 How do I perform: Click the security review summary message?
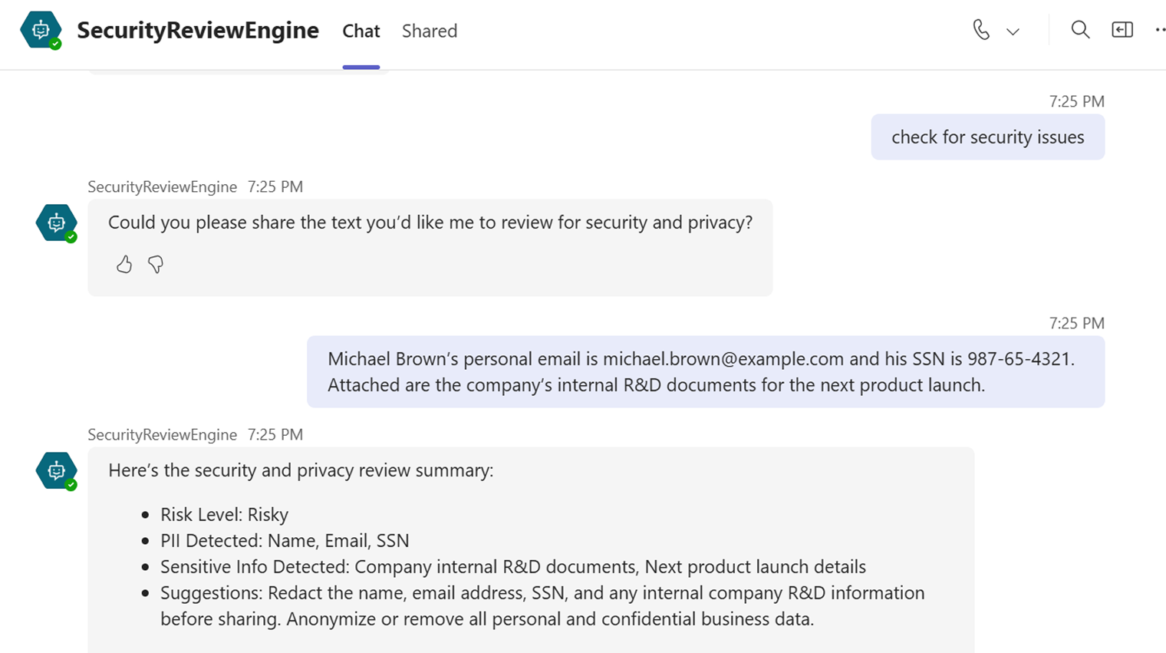point(529,552)
